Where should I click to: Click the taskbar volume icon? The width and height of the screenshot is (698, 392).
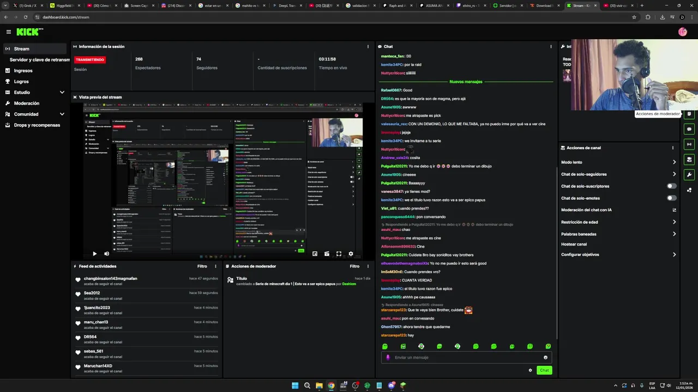pyautogui.click(x=669, y=385)
